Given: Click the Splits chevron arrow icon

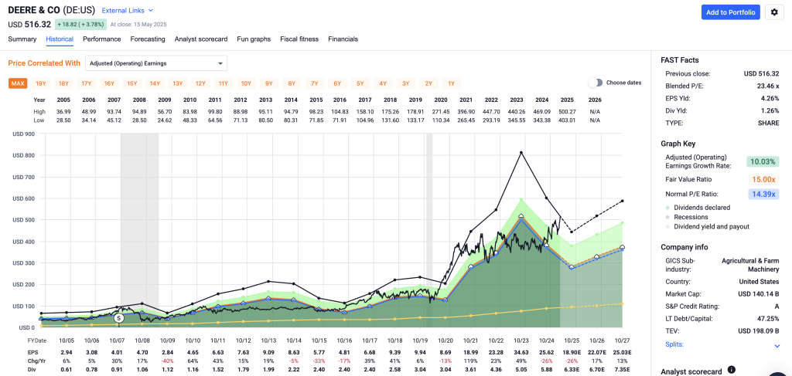Looking at the screenshot, I should [x=777, y=346].
